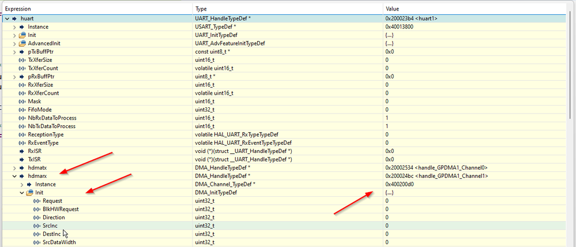Screen dimensions: 576x247
Task: Click the huart pointer arrow icon
Action: tap(14, 18)
